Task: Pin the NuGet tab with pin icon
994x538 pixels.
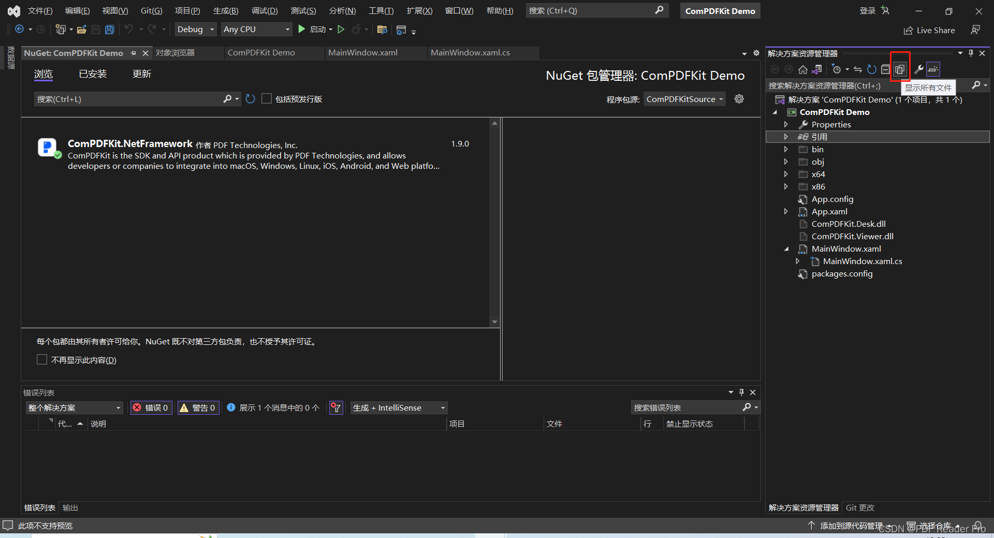Action: (134, 53)
